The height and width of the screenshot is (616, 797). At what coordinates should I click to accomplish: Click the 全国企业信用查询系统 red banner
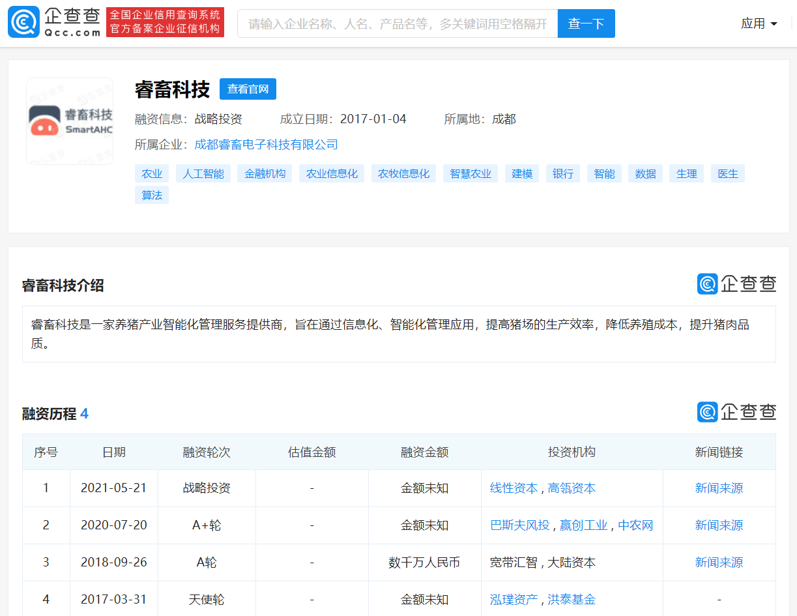point(165,22)
